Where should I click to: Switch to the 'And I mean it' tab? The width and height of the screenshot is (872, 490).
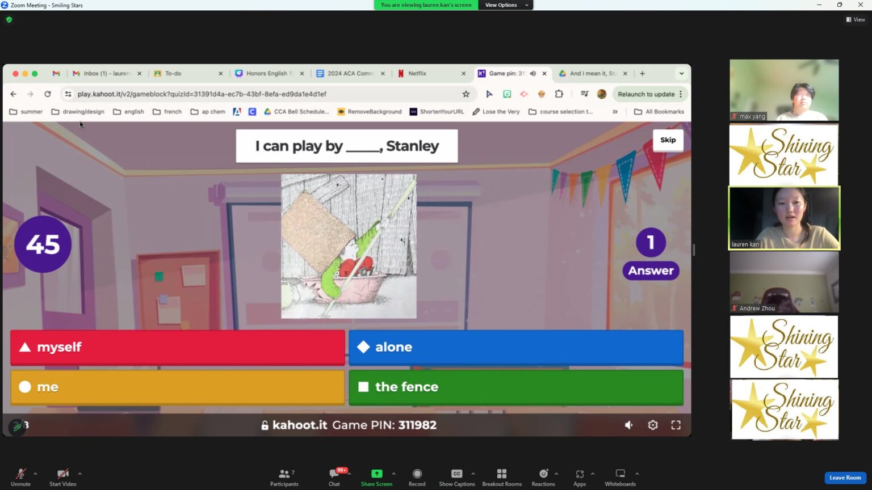592,74
